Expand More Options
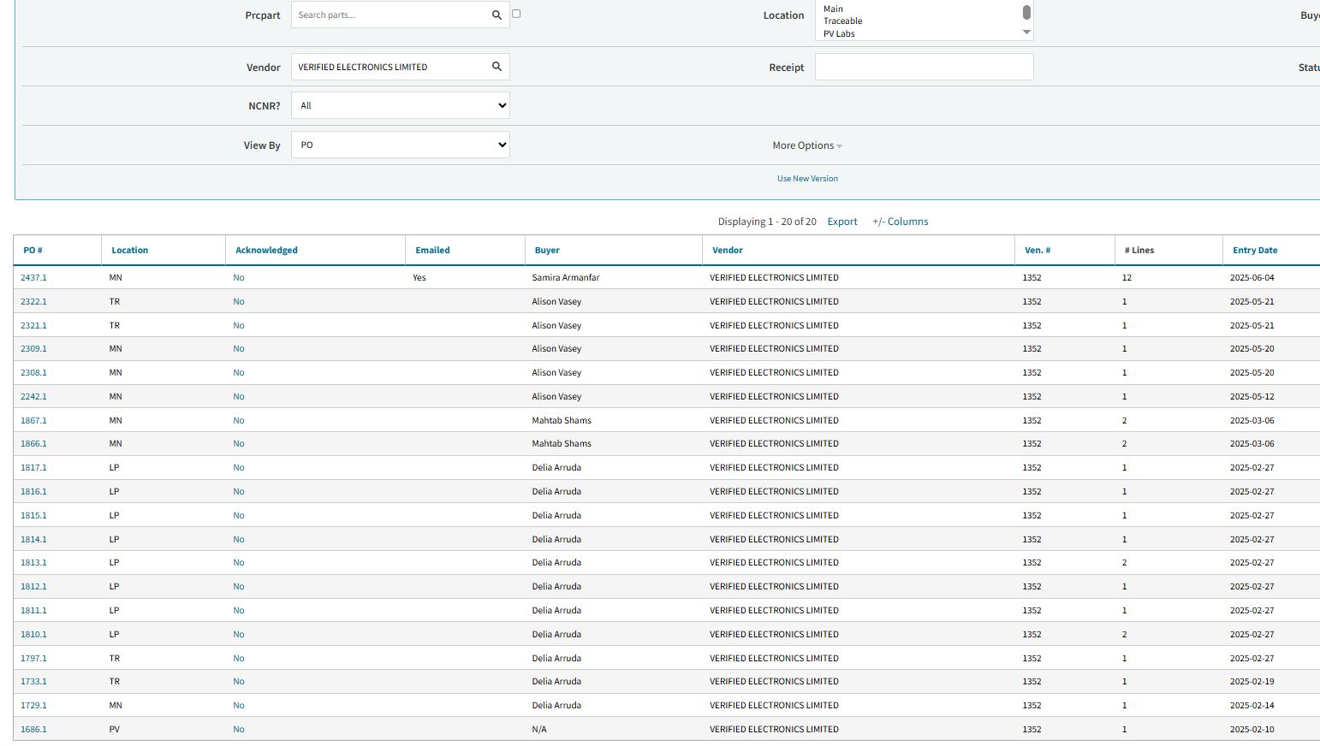This screenshot has height=746, width=1320. tap(806, 145)
